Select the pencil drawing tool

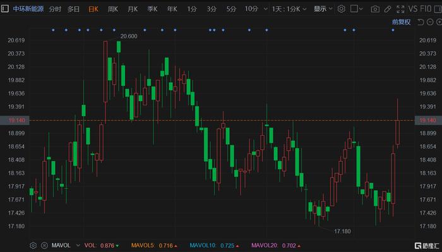(x=388, y=9)
